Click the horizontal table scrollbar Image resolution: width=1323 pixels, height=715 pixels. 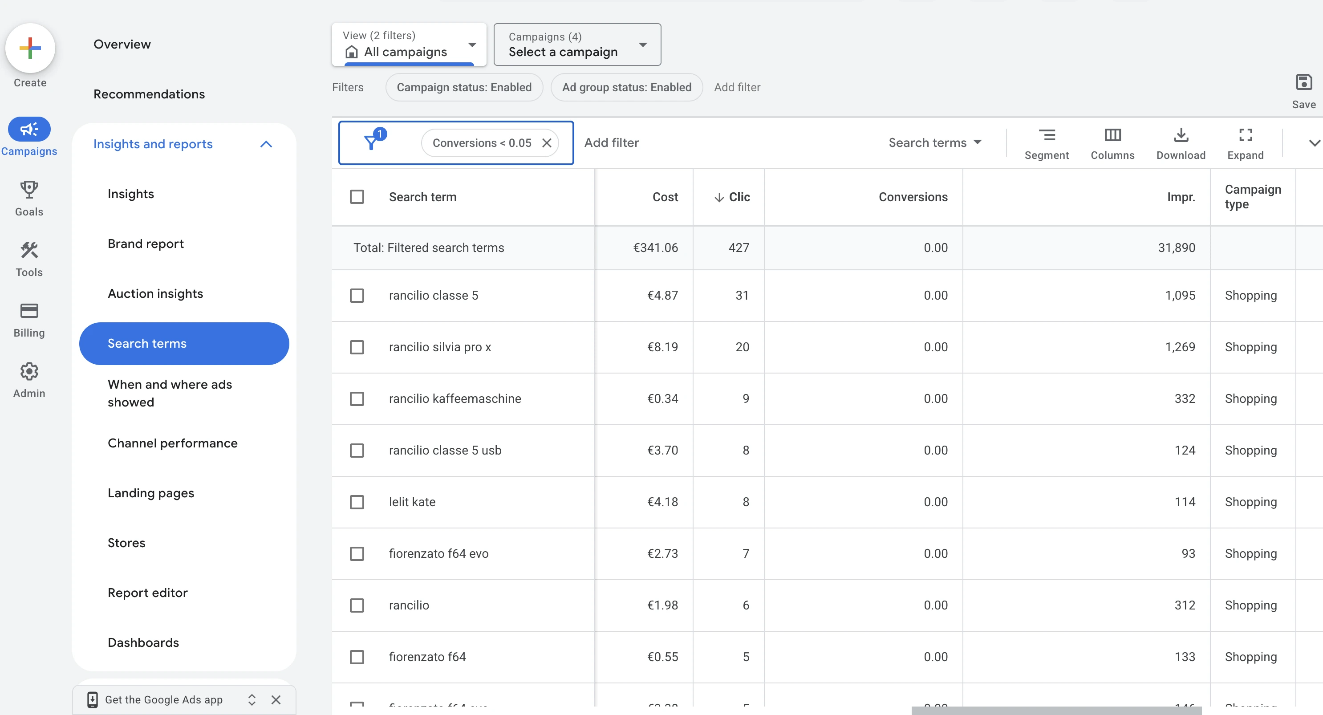click(1056, 711)
